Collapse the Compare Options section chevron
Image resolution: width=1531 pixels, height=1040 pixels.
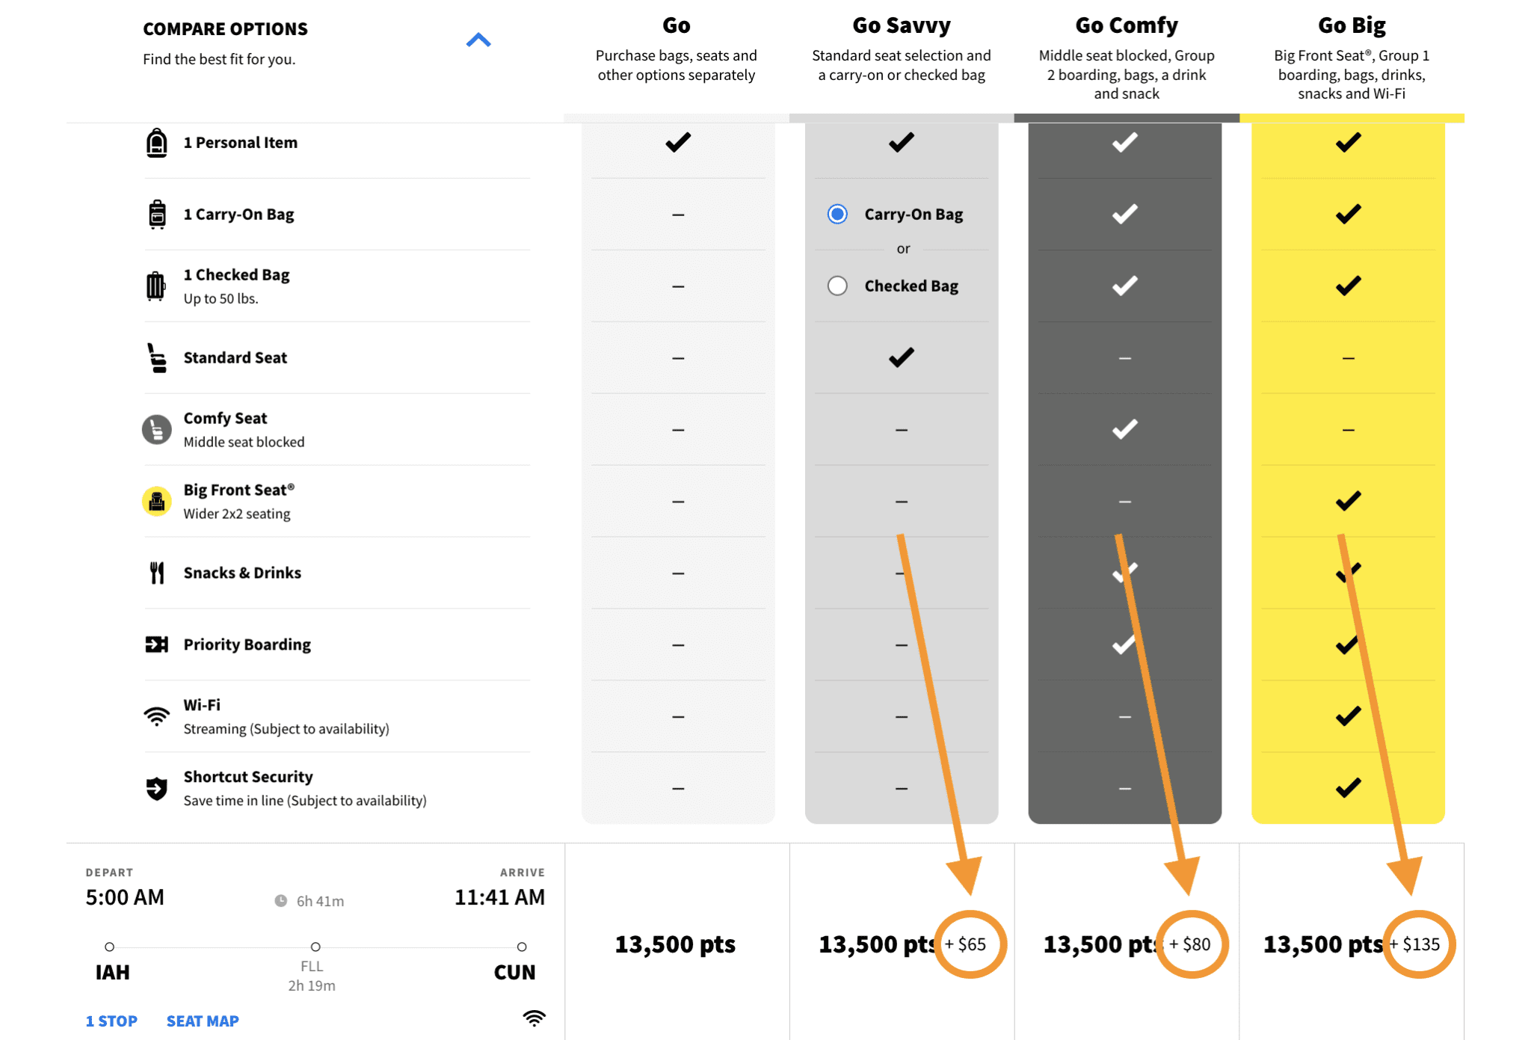pos(478,40)
